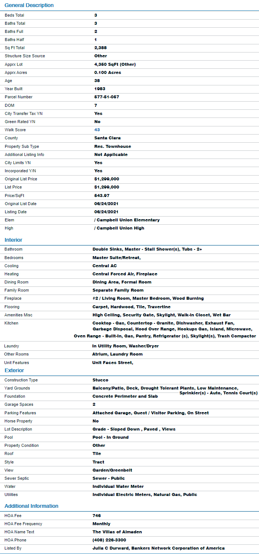Select Flooring value Carpet, Hardwood, Tile, Travertine

click(x=132, y=307)
